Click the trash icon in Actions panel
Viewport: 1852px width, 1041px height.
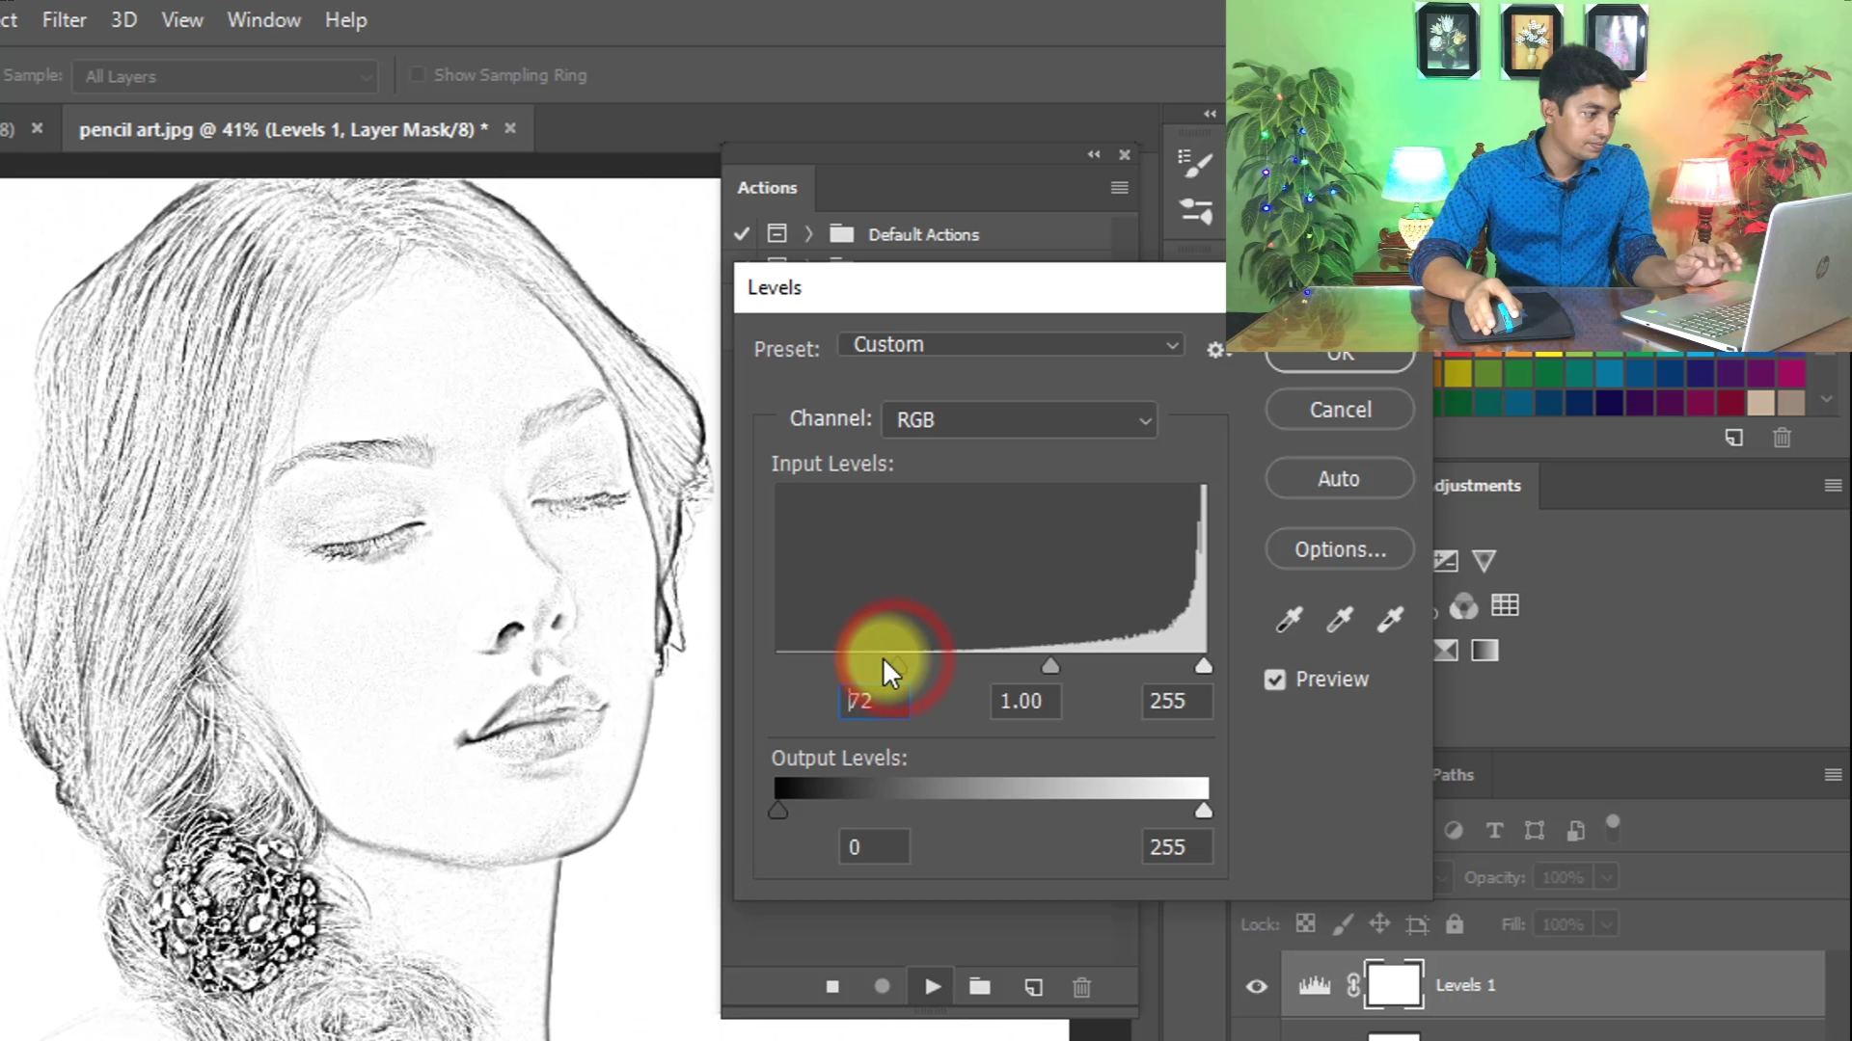[x=1081, y=987]
